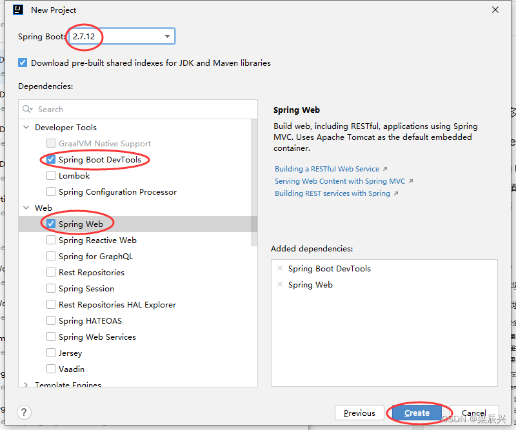Uncheck Spring Boot DevTools dependency
Screen dimensions: 516x430
point(51,160)
